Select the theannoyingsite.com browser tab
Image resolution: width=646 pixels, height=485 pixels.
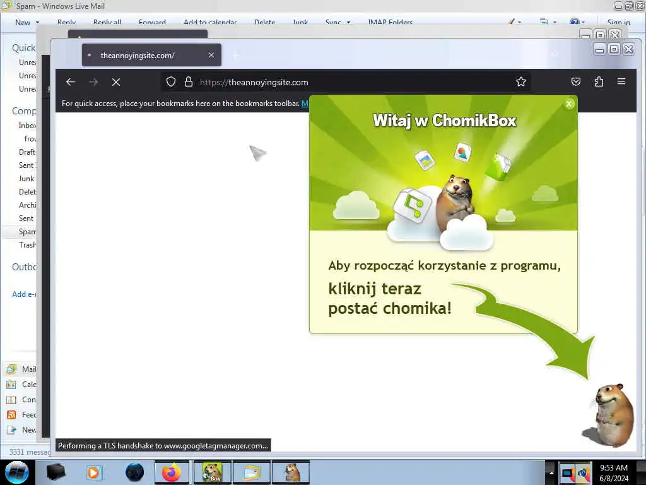pyautogui.click(x=151, y=55)
